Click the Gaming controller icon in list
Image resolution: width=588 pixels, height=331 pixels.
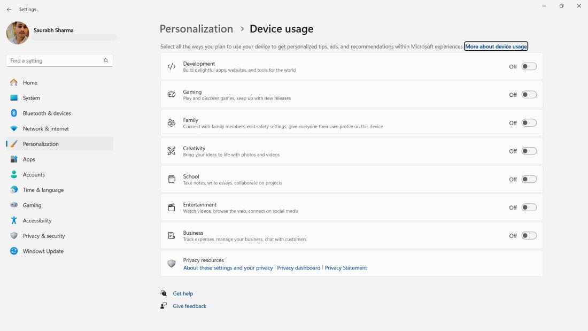click(x=171, y=95)
